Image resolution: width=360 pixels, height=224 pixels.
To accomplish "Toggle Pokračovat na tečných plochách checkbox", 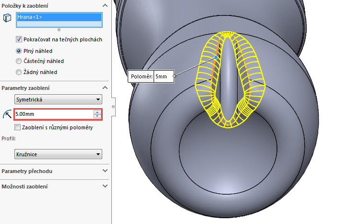I will coord(19,39).
